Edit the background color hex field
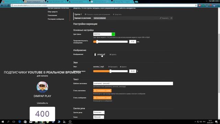 pos(102,34)
